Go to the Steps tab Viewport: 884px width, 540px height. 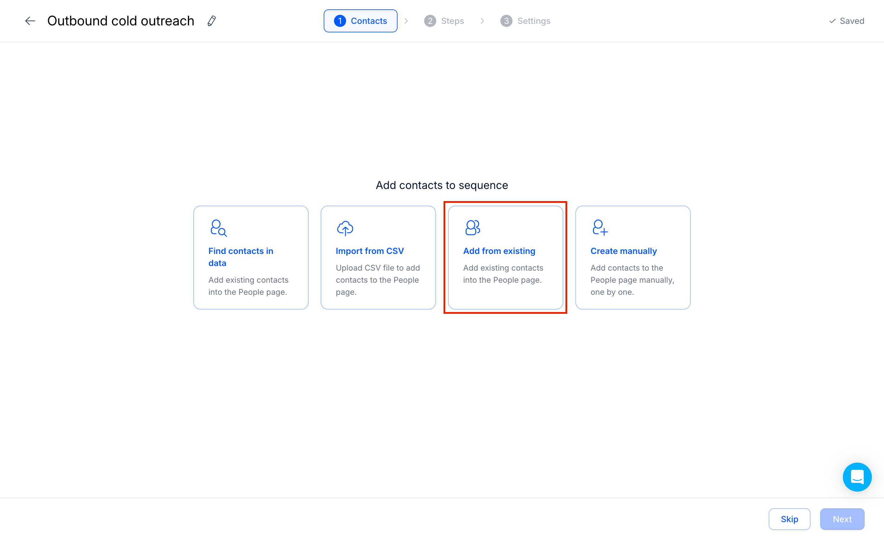coord(444,21)
